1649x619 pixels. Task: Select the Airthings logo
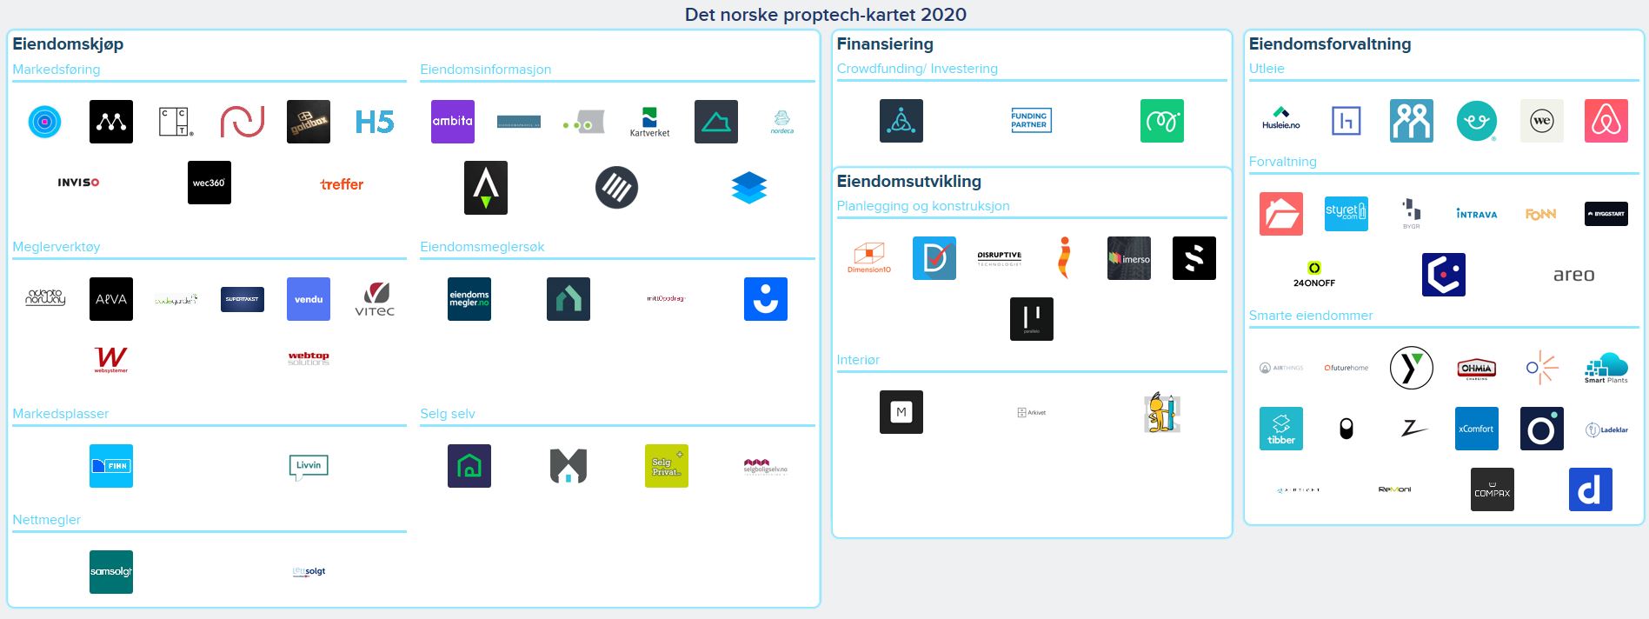coord(1281,368)
